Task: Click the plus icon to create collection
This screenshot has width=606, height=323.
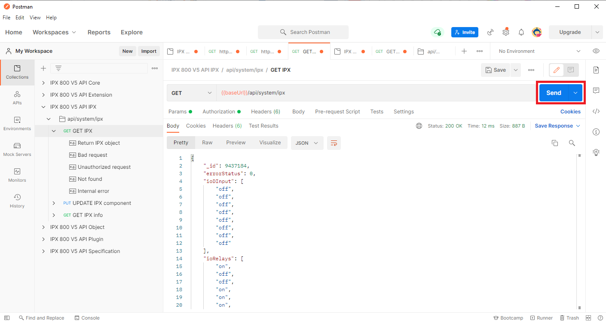Action: tap(43, 68)
